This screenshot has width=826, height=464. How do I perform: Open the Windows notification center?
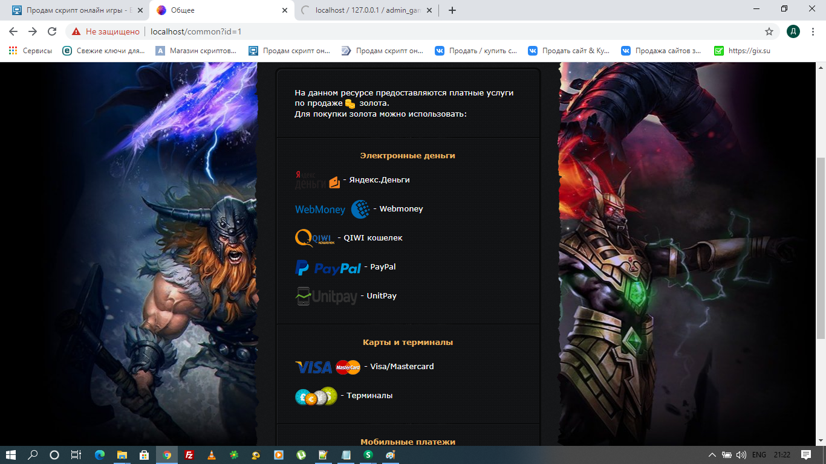(806, 455)
